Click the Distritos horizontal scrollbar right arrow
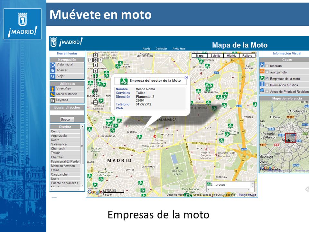 [x=78, y=189]
